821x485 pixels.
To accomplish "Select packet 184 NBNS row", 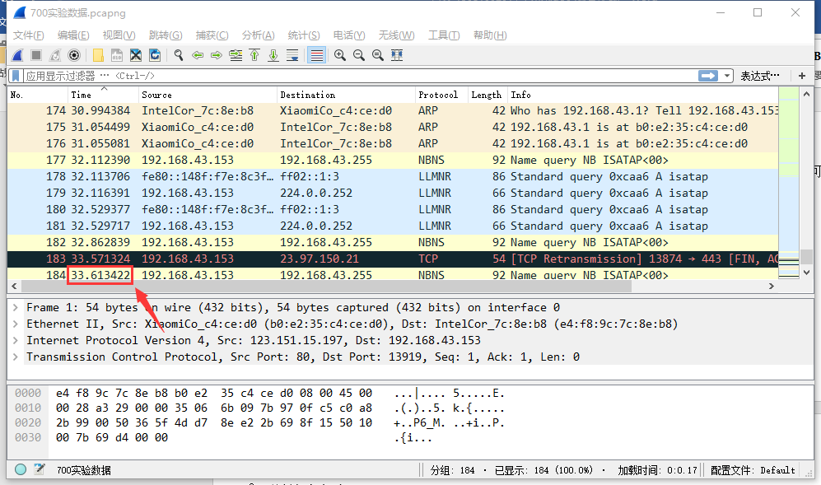I will [x=393, y=274].
